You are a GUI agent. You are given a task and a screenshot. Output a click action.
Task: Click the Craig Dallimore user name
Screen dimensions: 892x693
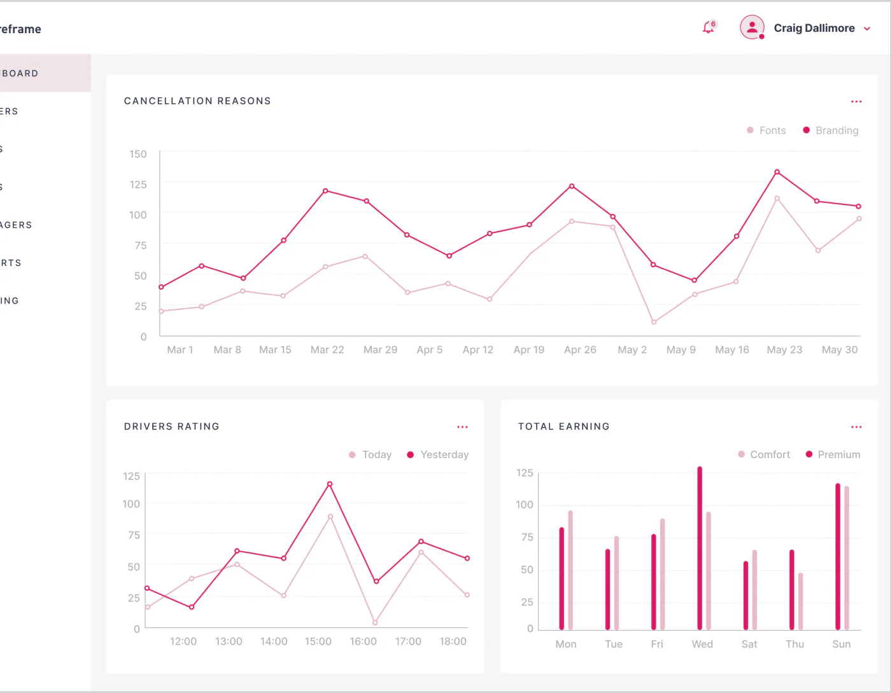814,28
